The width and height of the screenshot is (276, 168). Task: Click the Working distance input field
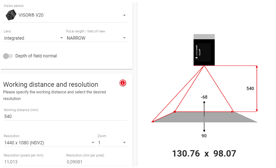pyautogui.click(x=66, y=116)
